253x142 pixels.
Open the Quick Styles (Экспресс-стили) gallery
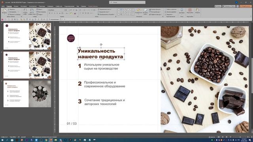tap(145, 11)
